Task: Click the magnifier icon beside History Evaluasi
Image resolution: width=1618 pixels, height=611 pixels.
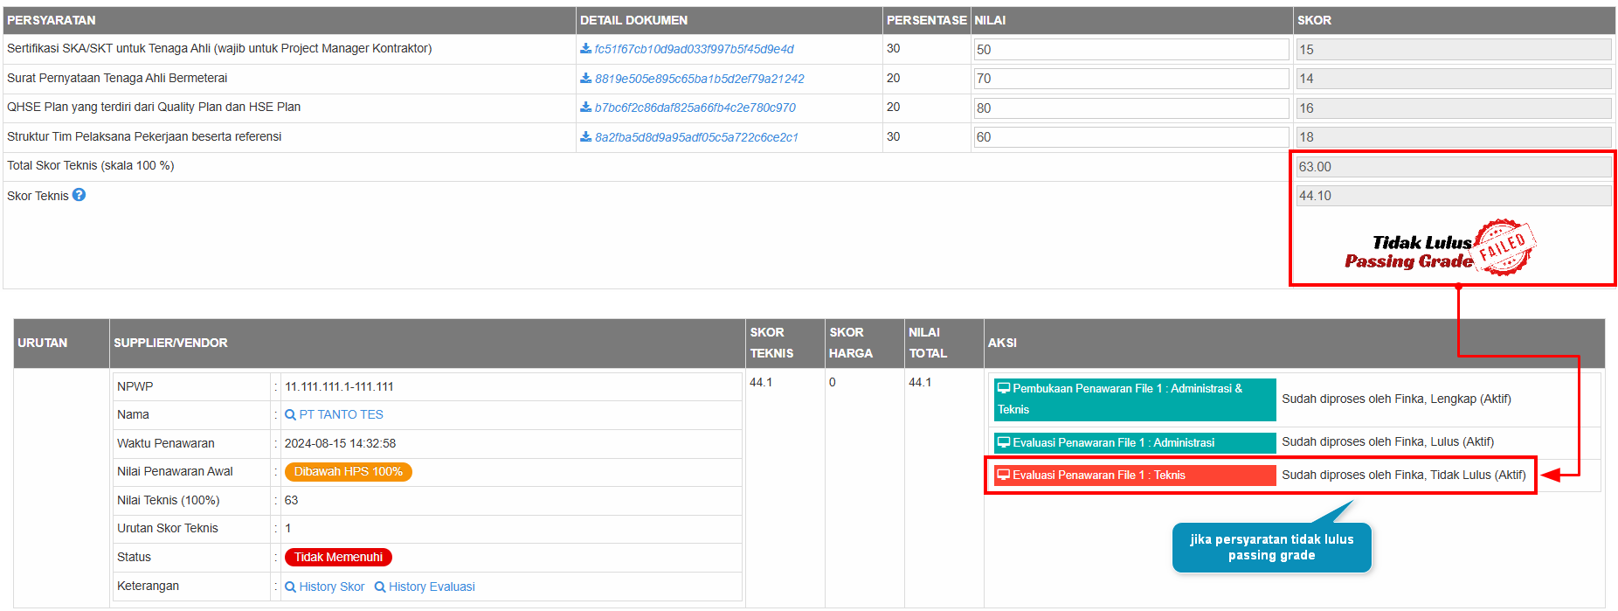Action: tap(380, 587)
